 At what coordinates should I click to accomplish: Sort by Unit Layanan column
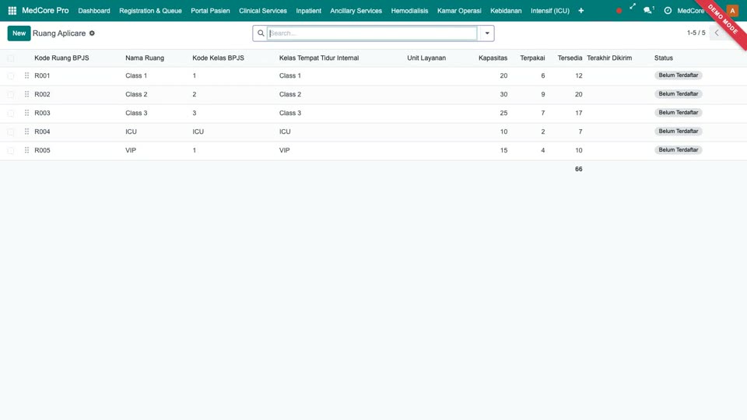[x=426, y=58]
